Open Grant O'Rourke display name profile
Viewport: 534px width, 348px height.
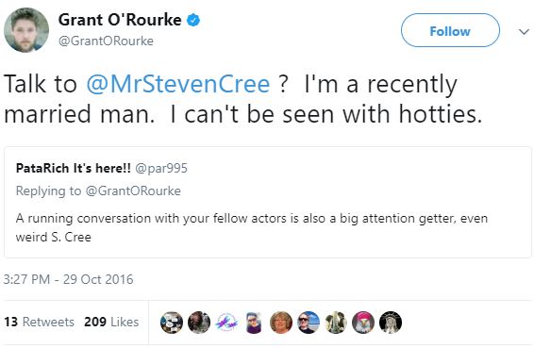120,20
